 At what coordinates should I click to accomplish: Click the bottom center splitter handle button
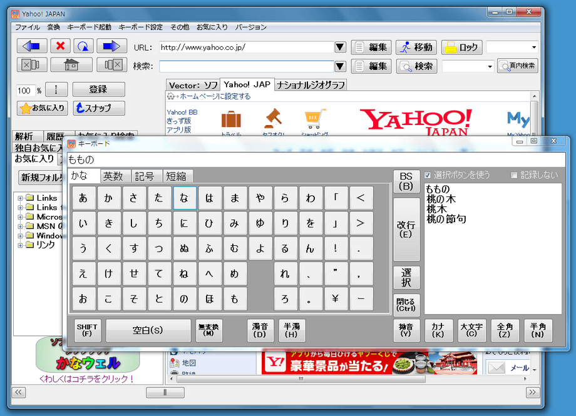[165, 392]
